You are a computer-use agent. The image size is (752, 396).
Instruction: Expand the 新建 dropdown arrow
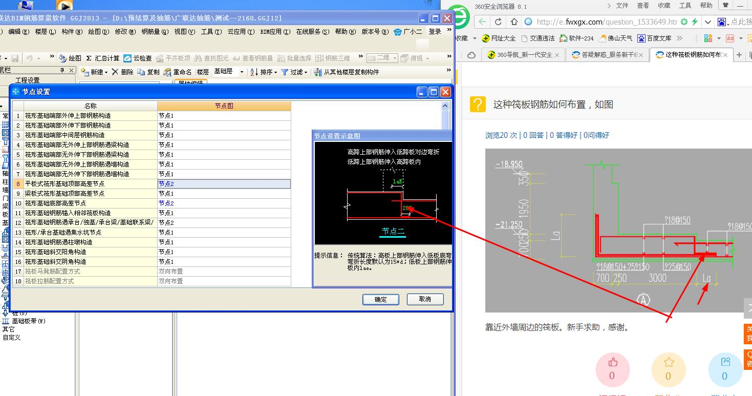pyautogui.click(x=106, y=73)
